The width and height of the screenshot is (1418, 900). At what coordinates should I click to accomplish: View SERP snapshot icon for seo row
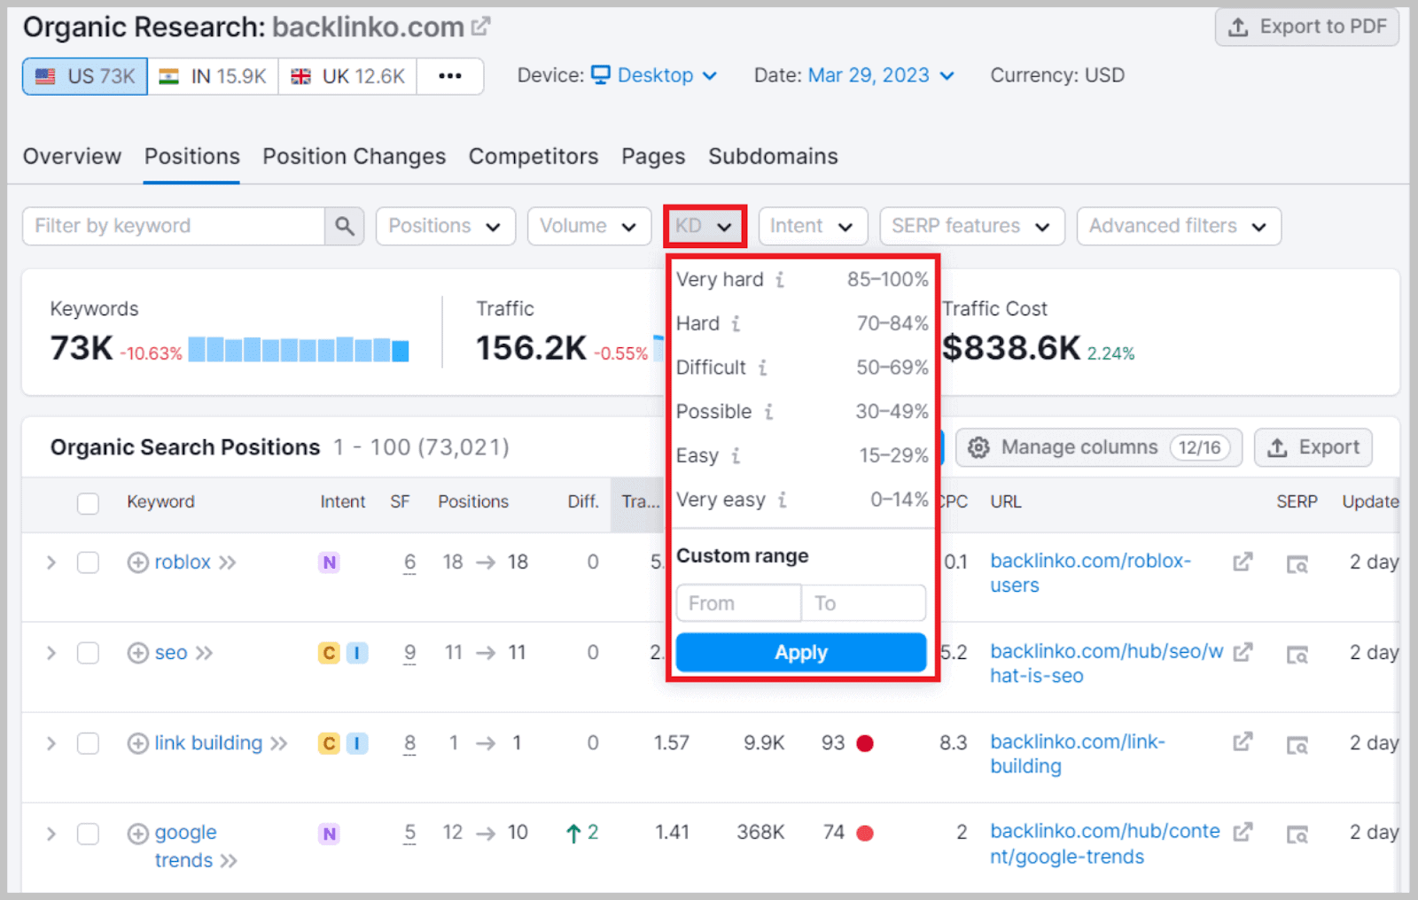click(1297, 655)
